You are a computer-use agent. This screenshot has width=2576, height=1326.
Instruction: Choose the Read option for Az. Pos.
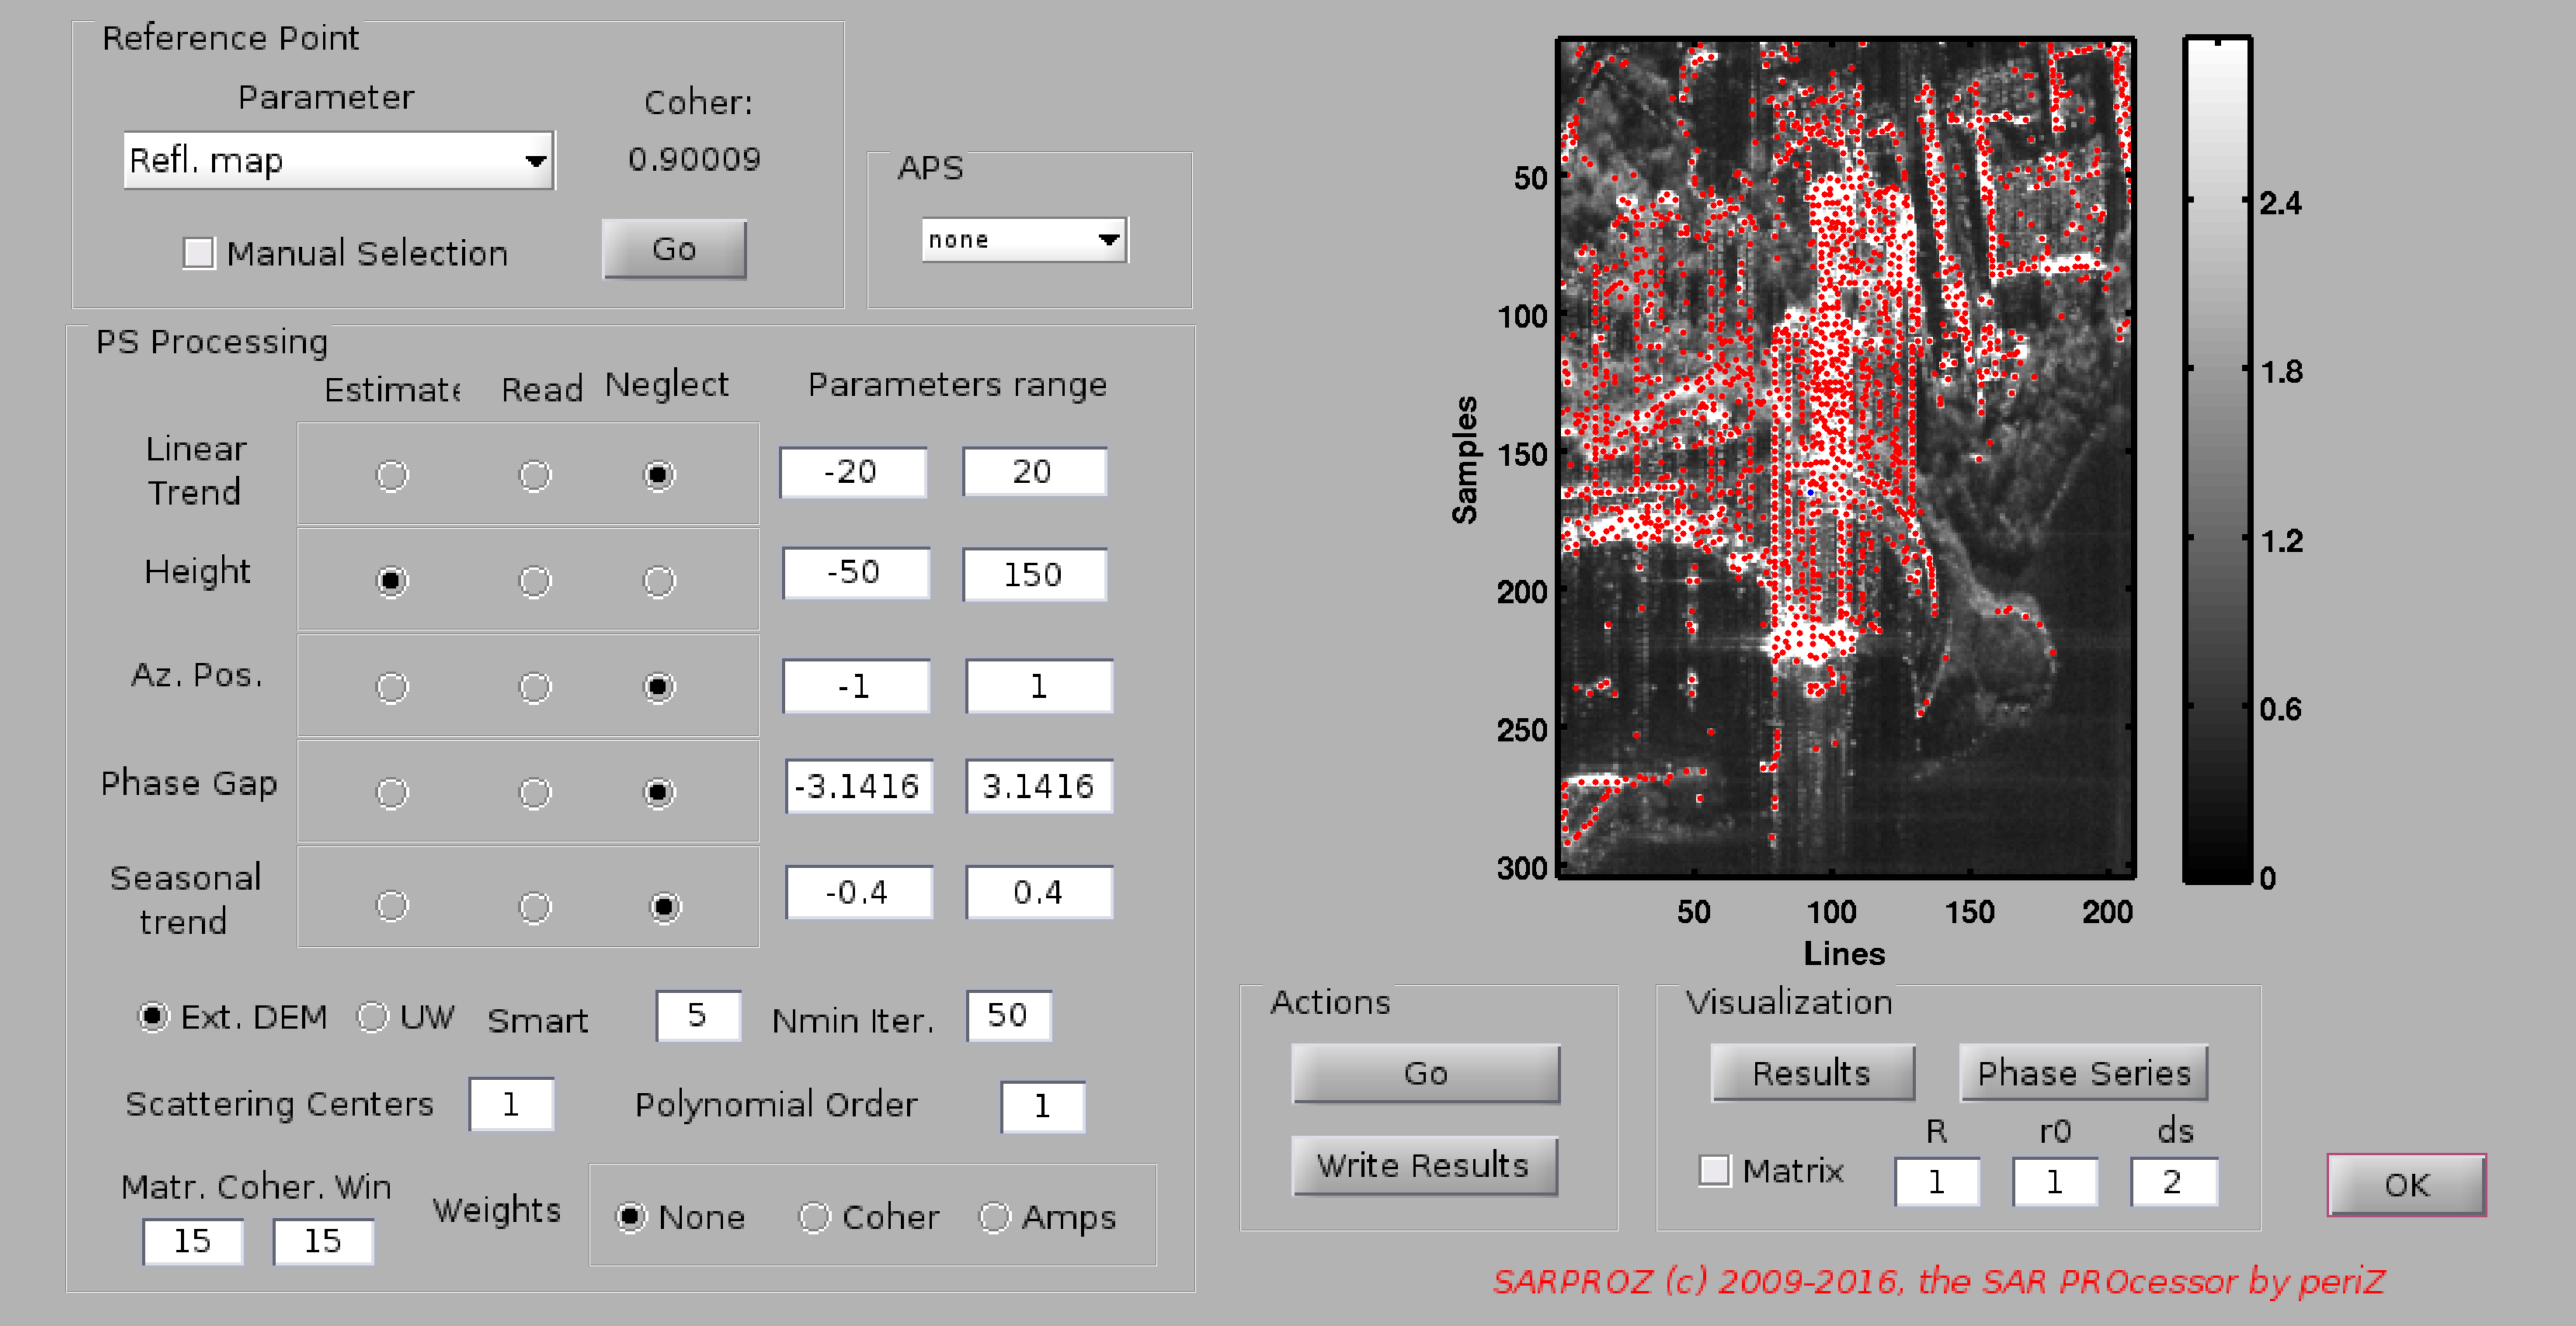(x=534, y=687)
